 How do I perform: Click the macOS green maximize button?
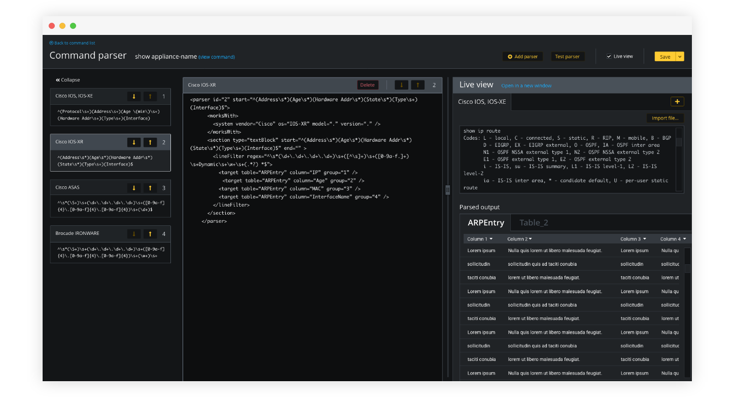coord(73,26)
